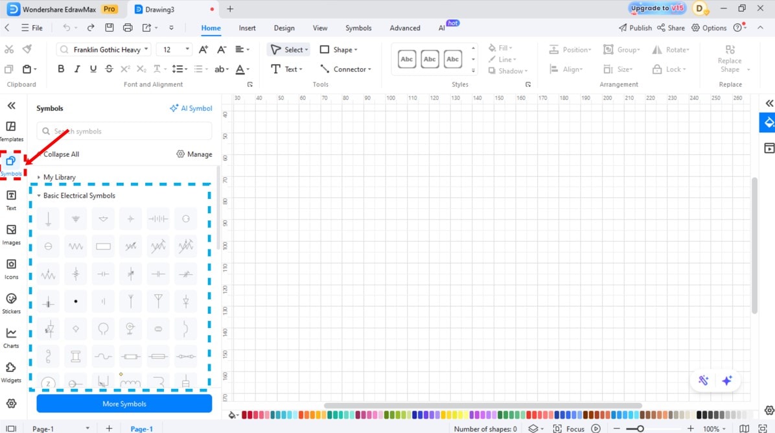The width and height of the screenshot is (775, 433).
Task: Switch to the Advanced ribbon tab
Action: click(x=404, y=28)
